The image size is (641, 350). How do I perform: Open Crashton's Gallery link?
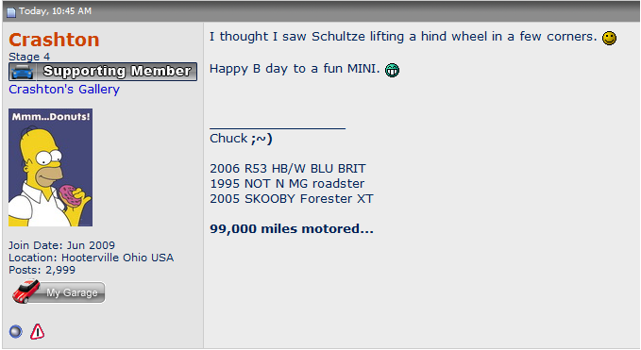tap(64, 90)
